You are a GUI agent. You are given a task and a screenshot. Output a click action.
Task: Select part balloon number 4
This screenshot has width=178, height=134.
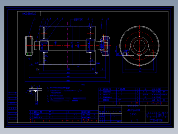[x=58, y=19]
